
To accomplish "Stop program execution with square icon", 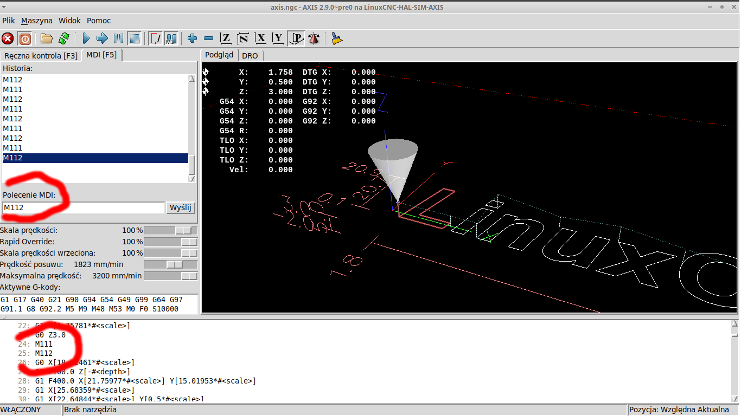I will click(x=135, y=38).
